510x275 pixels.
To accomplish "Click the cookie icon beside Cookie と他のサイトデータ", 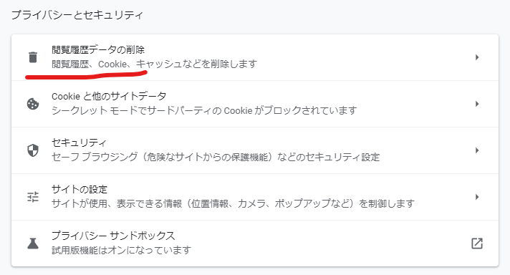I will click(x=33, y=104).
